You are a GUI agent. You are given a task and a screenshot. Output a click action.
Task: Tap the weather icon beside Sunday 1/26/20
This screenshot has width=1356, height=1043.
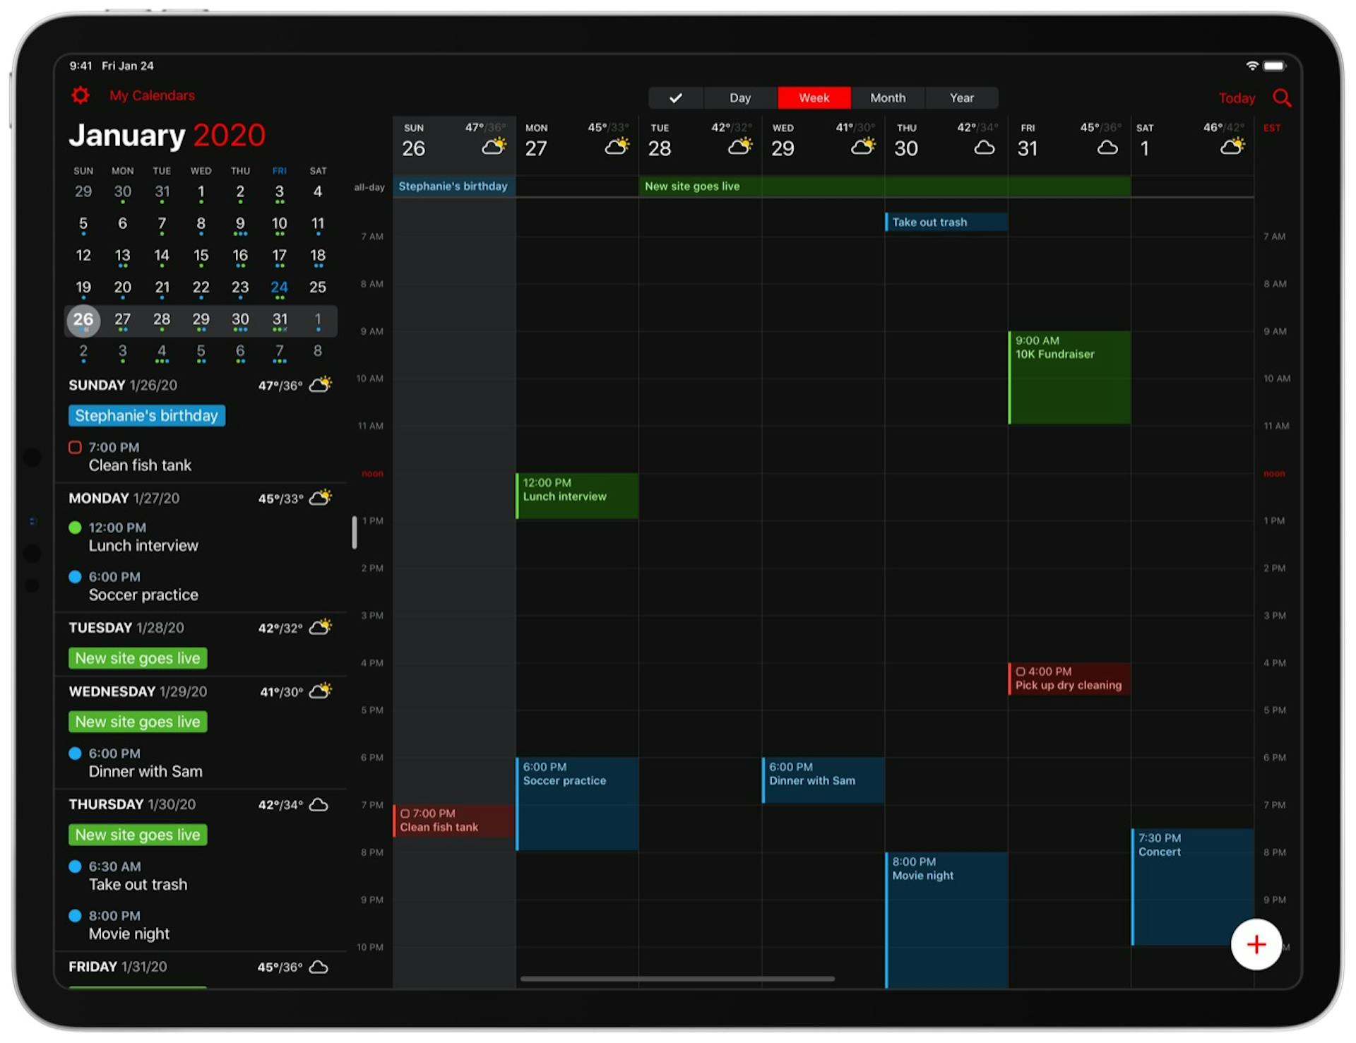click(322, 385)
